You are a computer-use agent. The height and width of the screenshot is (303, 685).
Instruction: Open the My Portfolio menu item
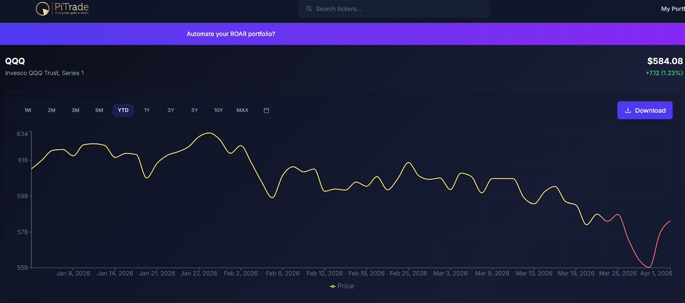point(673,9)
